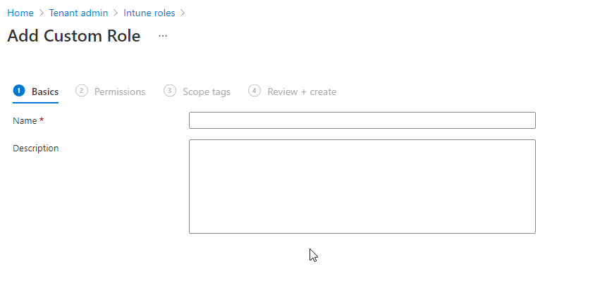Click the chevron after Intune roles
The image size is (600, 290).
point(183,13)
